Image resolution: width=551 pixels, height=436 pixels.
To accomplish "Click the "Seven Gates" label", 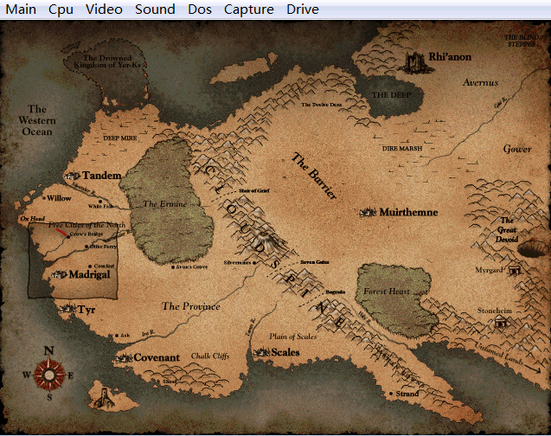I will pos(315,262).
